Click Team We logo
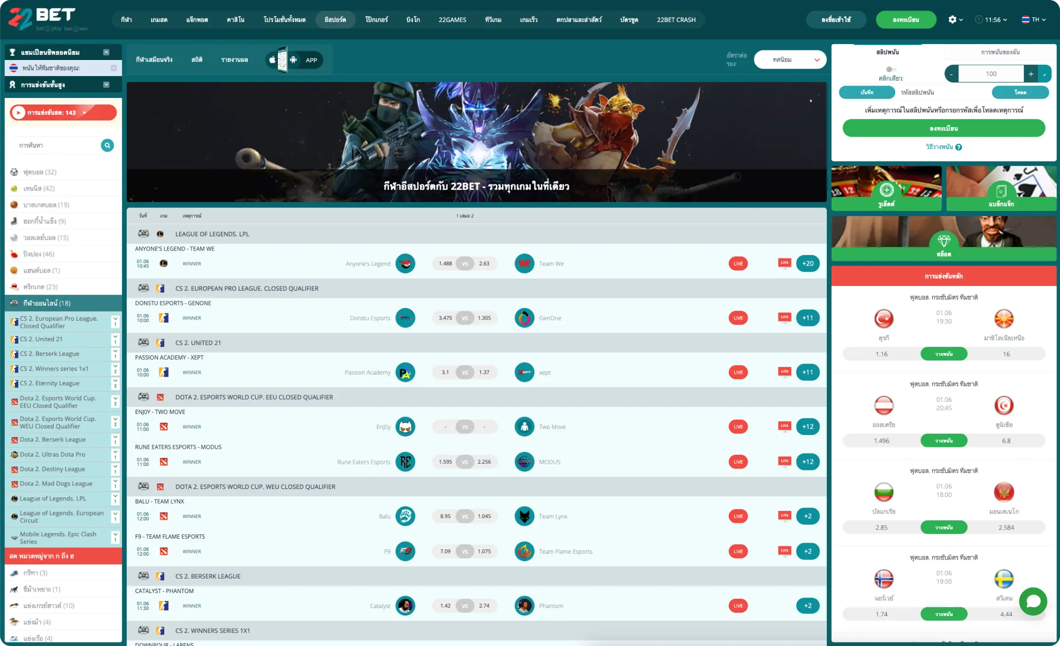Image resolution: width=1060 pixels, height=646 pixels. tap(524, 263)
